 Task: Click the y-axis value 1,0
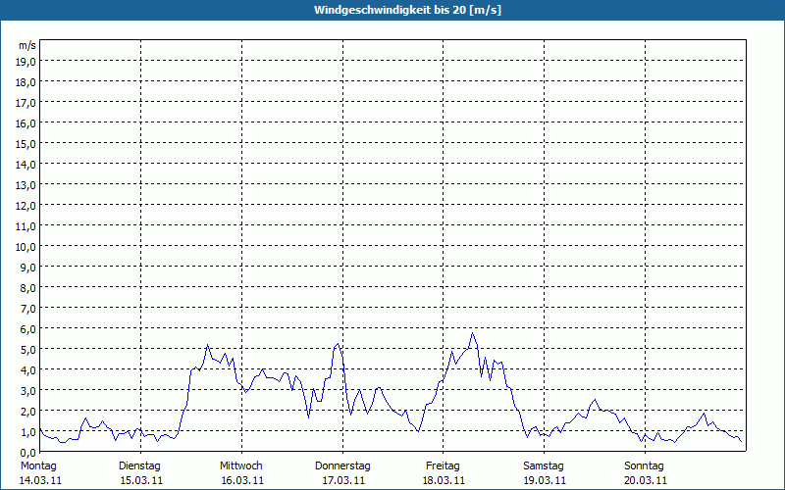(x=27, y=432)
